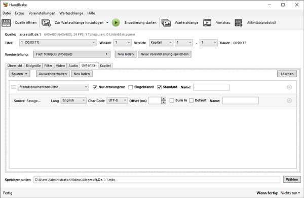Open the start chapter dropdown
This screenshot has height=198, width=304.
pos(184,43)
